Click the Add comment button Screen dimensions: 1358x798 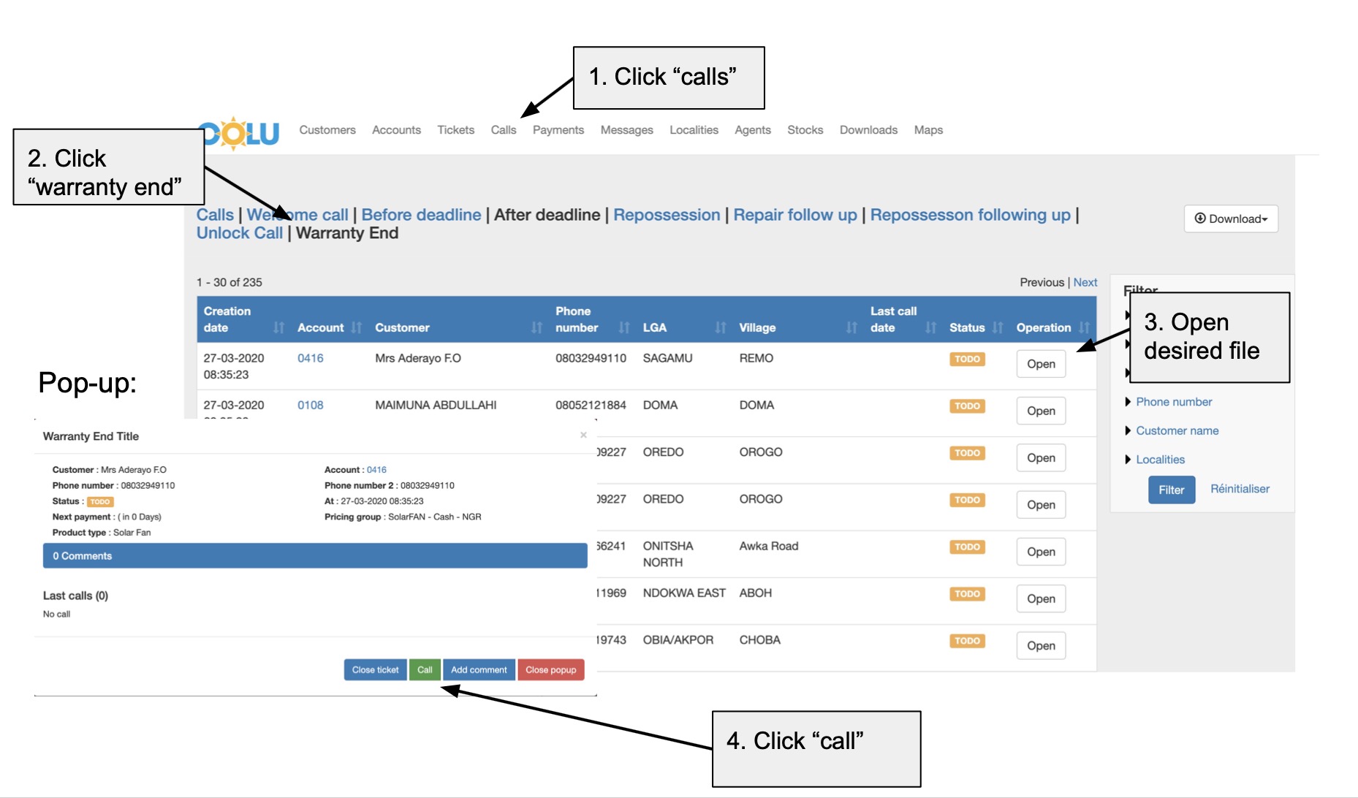click(x=479, y=669)
